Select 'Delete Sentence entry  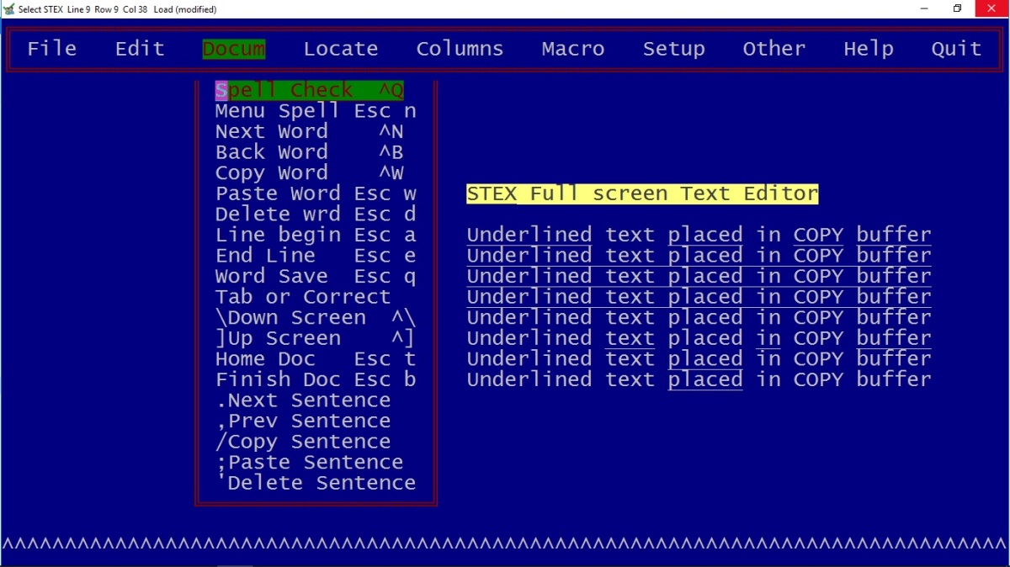tap(316, 483)
